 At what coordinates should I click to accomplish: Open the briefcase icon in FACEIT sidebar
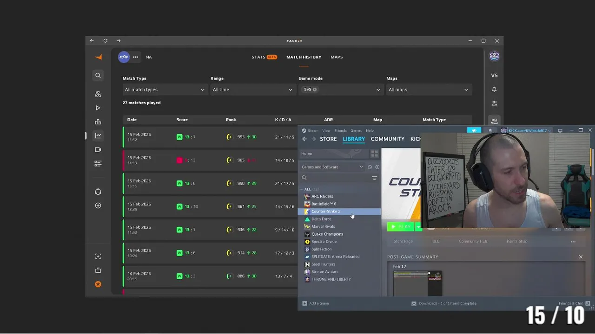pos(98,270)
